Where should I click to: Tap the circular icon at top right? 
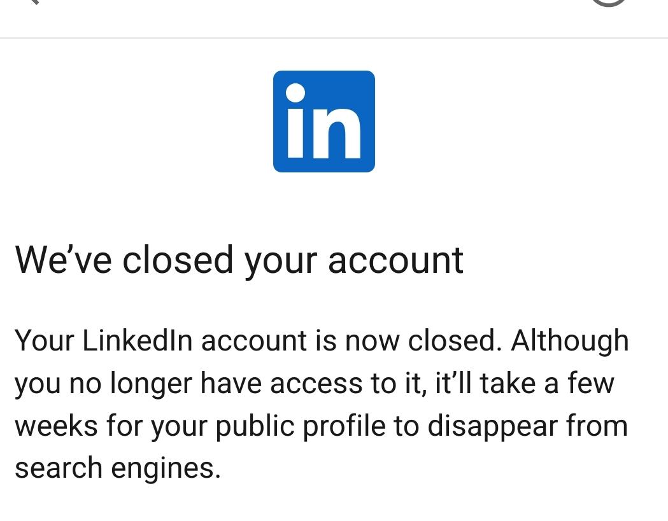(608, 3)
